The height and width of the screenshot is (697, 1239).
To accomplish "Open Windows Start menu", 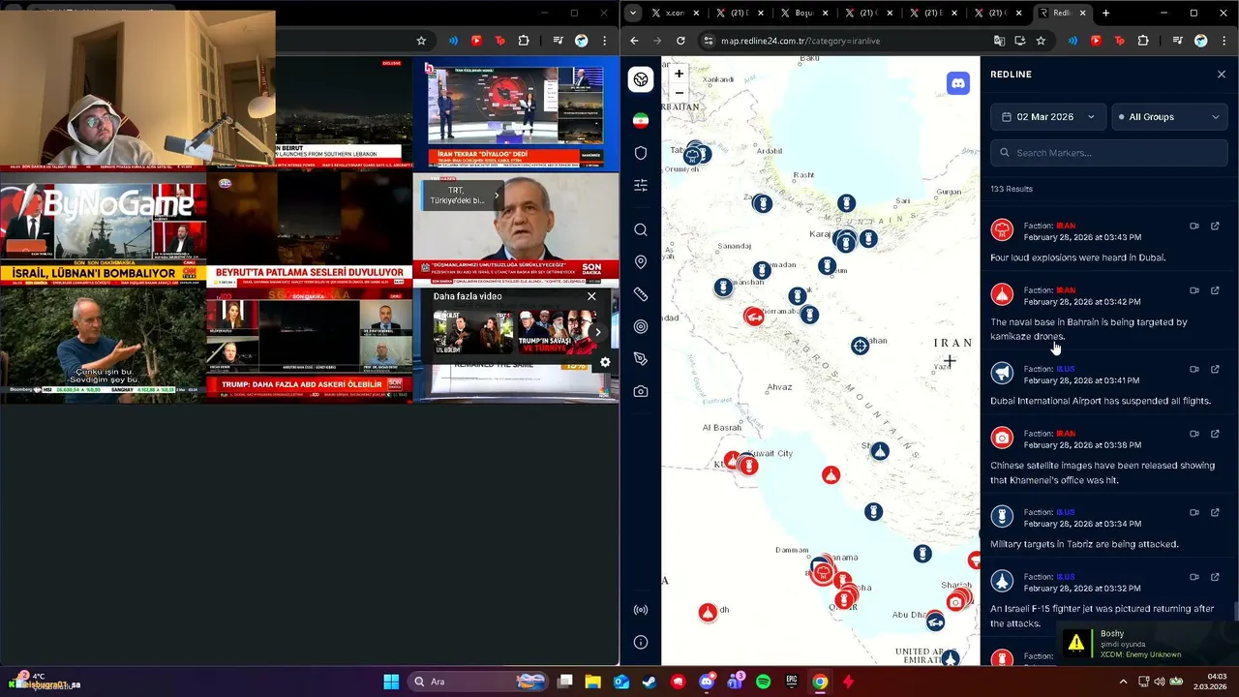I will click(x=391, y=682).
